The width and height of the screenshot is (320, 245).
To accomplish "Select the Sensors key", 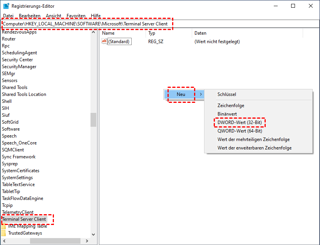I will point(10,81).
